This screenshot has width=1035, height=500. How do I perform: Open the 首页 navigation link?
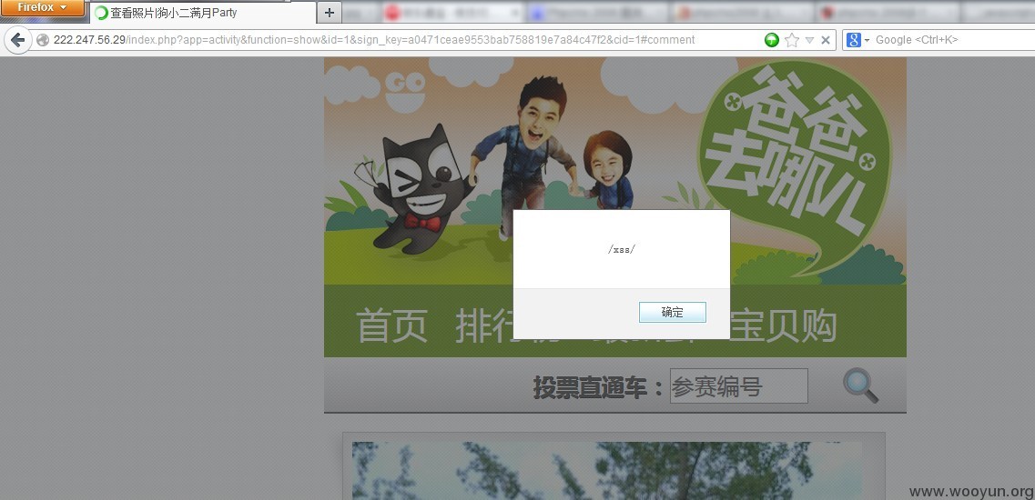click(x=392, y=325)
